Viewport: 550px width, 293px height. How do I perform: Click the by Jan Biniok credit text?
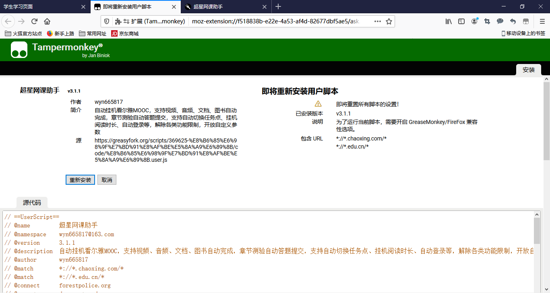96,56
